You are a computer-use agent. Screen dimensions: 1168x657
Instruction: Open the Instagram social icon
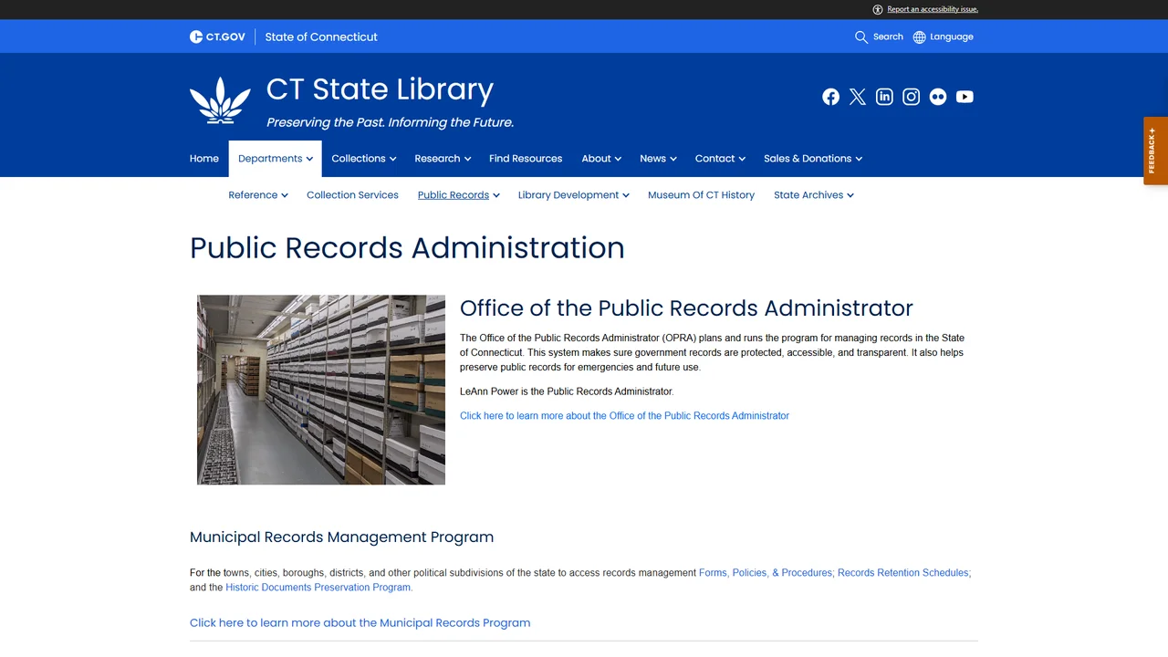pos(911,97)
